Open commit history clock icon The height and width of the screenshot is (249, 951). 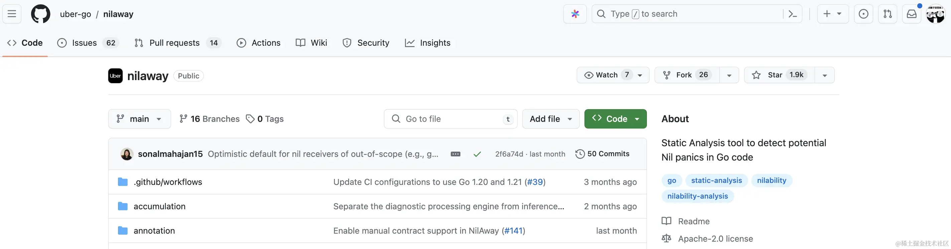(580, 154)
